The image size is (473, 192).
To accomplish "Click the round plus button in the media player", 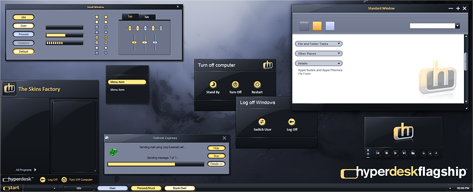I will pos(423,153).
